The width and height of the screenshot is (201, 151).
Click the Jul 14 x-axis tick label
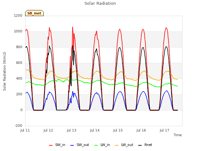[95, 130]
